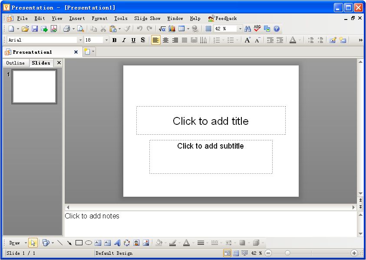Viewport: 366px width, 260px height.
Task: Insert a picture from file icon
Action: [146, 243]
